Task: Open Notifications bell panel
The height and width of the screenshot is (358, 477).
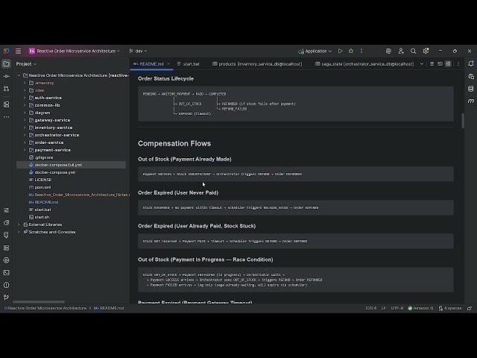Action: pos(471,63)
